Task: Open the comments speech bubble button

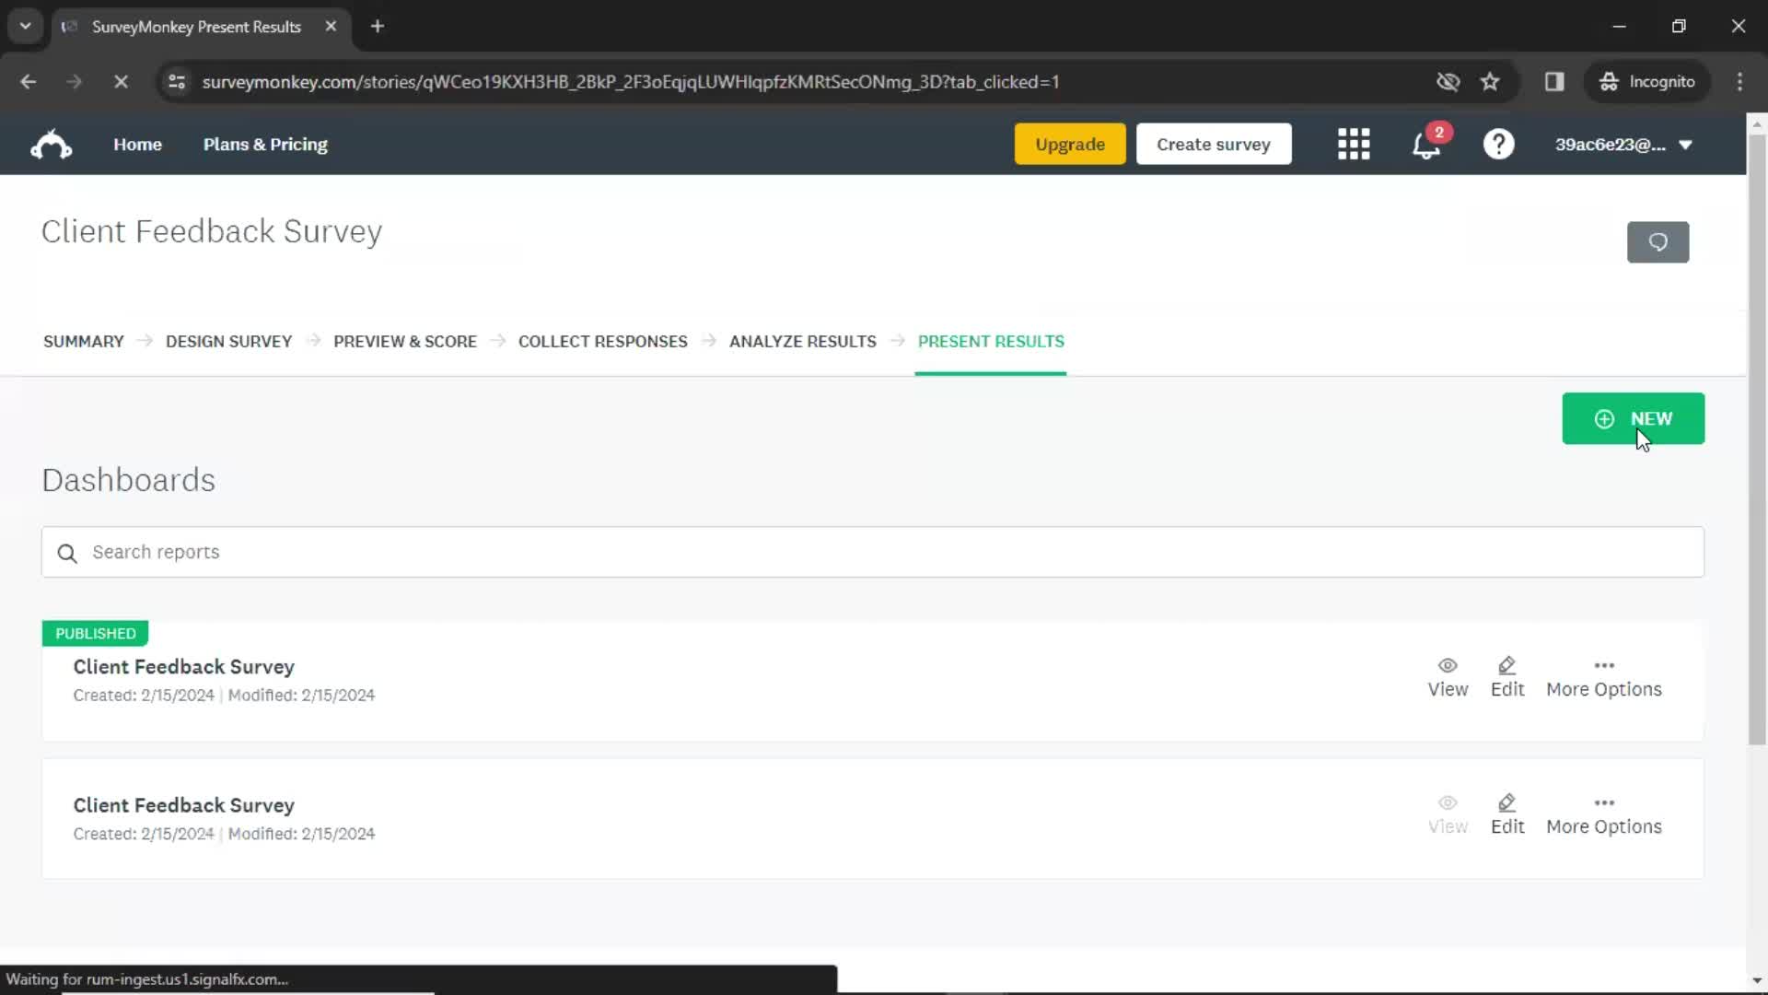Action: click(1657, 242)
